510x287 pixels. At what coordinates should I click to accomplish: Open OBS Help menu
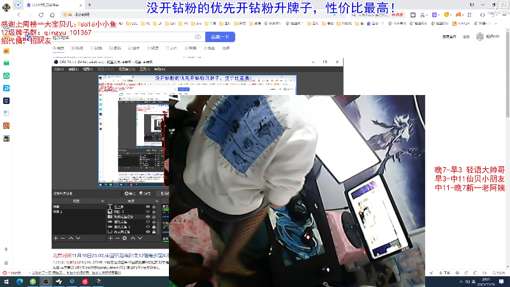[x=159, y=70]
